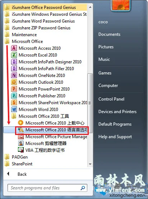Image resolution: width=148 pixels, height=199 pixels.
Task: Click the user account picture
Action: 121,5
